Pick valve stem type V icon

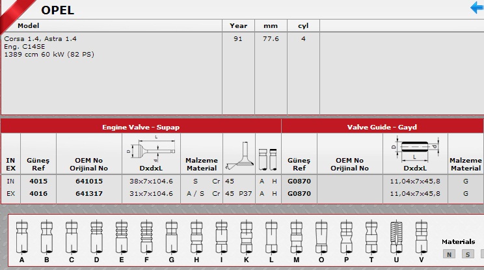pyautogui.click(x=421, y=237)
